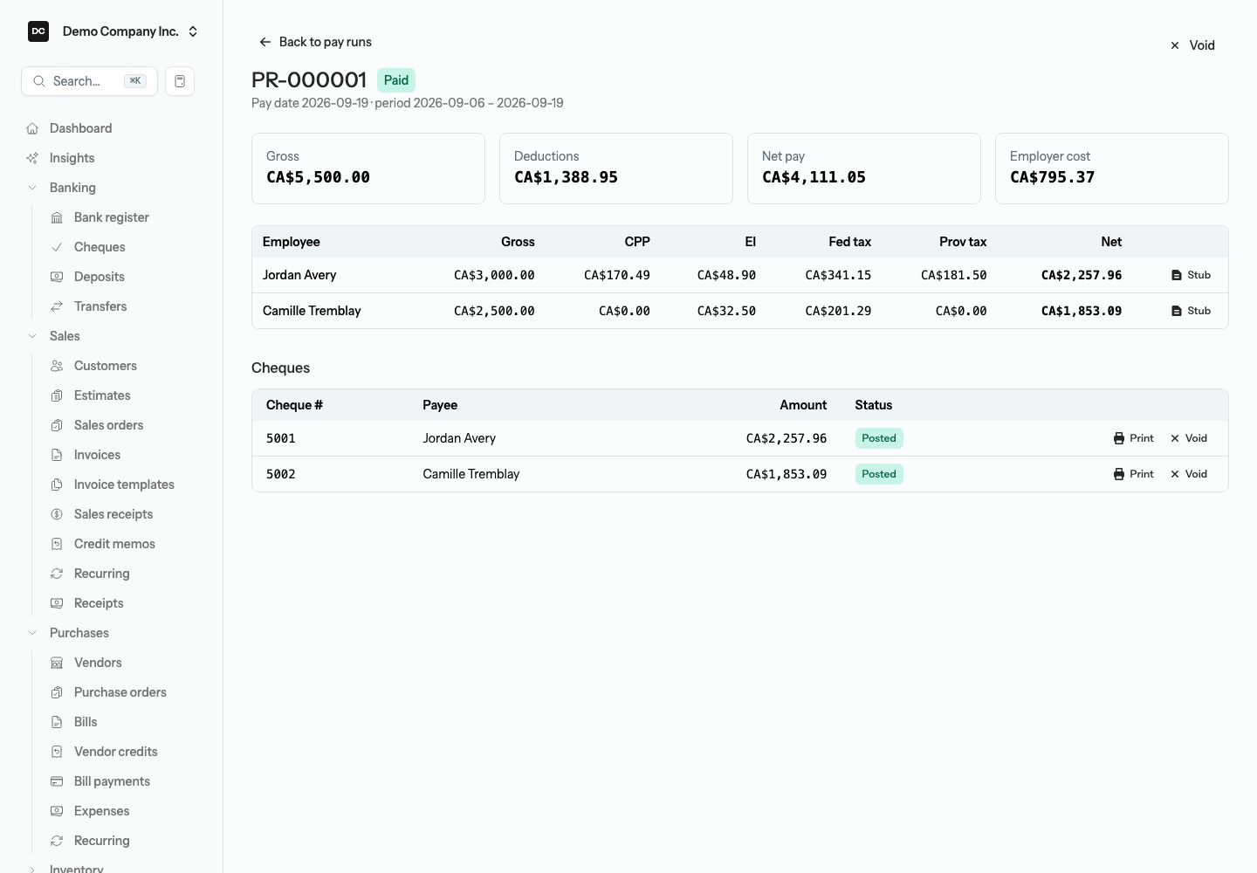
Task: Open the Demo Company Inc. switcher
Action: 113,31
